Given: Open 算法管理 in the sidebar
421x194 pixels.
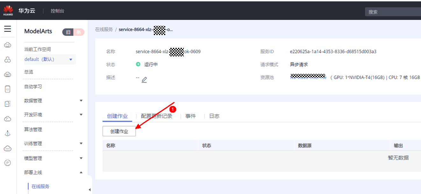Looking at the screenshot, I should (x=33, y=130).
